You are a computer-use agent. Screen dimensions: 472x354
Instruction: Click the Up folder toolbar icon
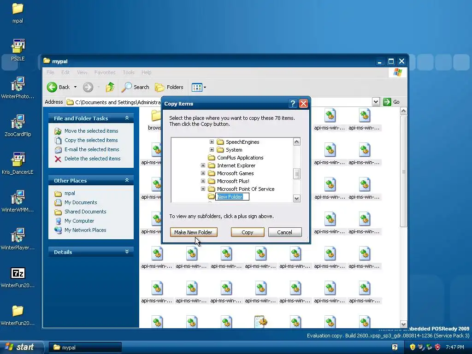[x=110, y=87]
